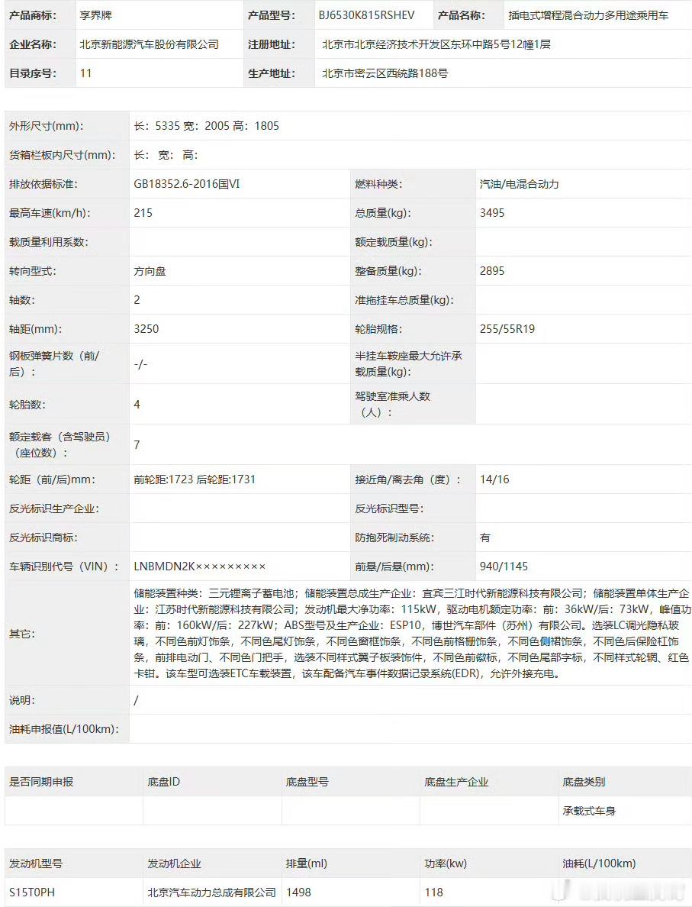Click engine maker 北京汽车动力总成有限公司
Image resolution: width=692 pixels, height=907 pixels.
click(211, 892)
